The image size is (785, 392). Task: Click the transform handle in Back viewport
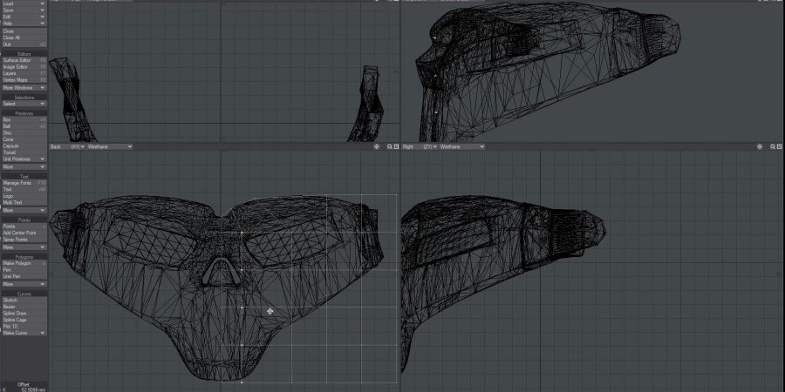(x=270, y=312)
